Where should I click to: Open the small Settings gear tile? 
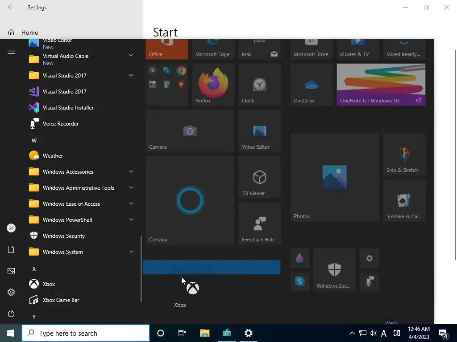pos(369,258)
